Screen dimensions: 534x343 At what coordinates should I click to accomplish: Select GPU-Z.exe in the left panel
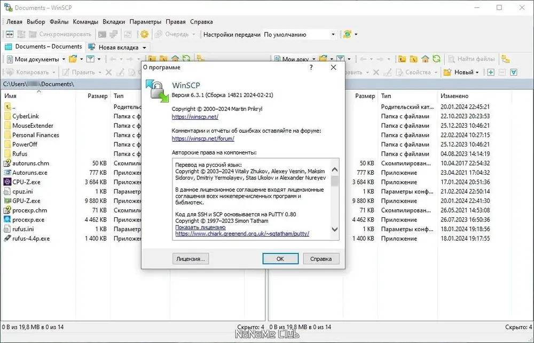click(26, 201)
